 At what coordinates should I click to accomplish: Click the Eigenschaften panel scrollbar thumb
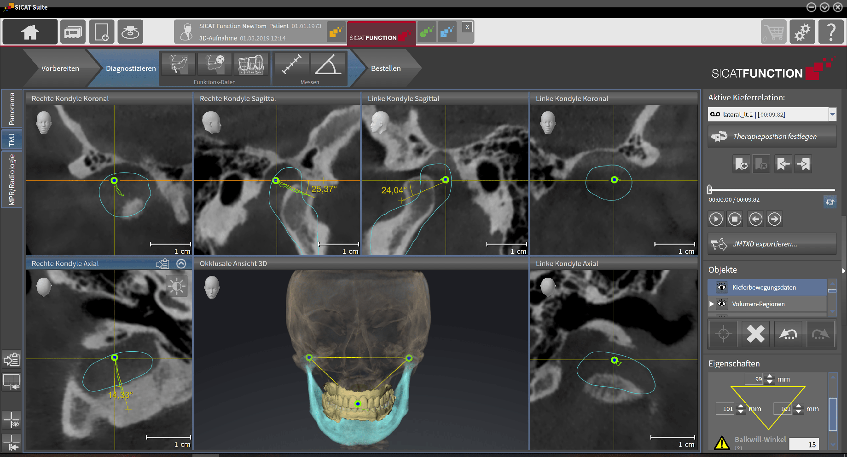click(x=833, y=414)
